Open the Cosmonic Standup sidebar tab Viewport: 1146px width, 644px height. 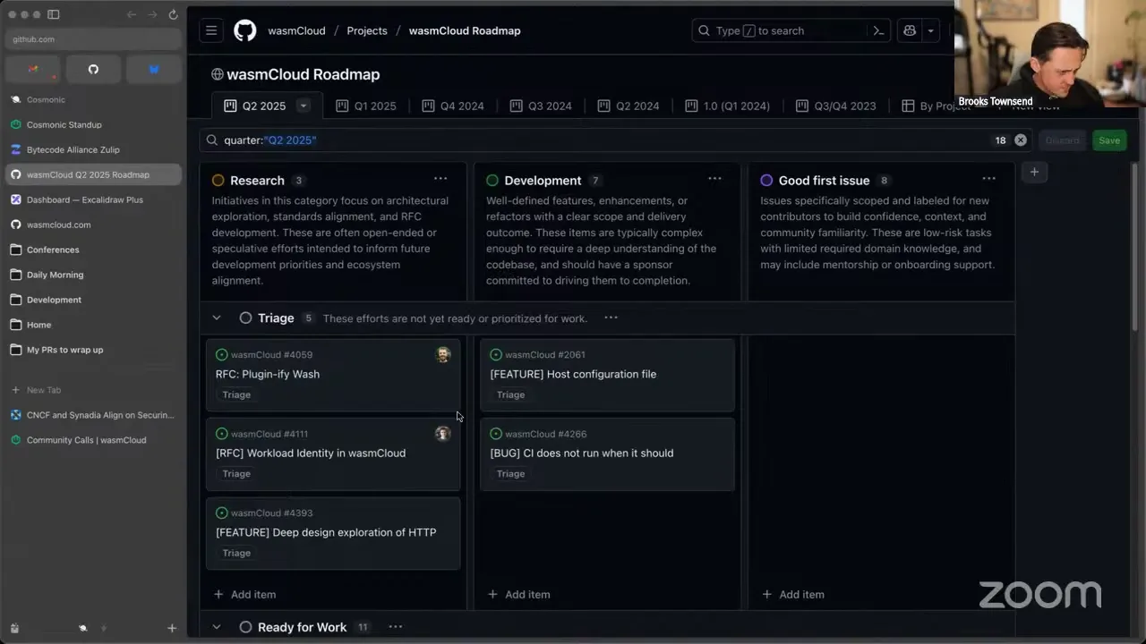point(93,124)
